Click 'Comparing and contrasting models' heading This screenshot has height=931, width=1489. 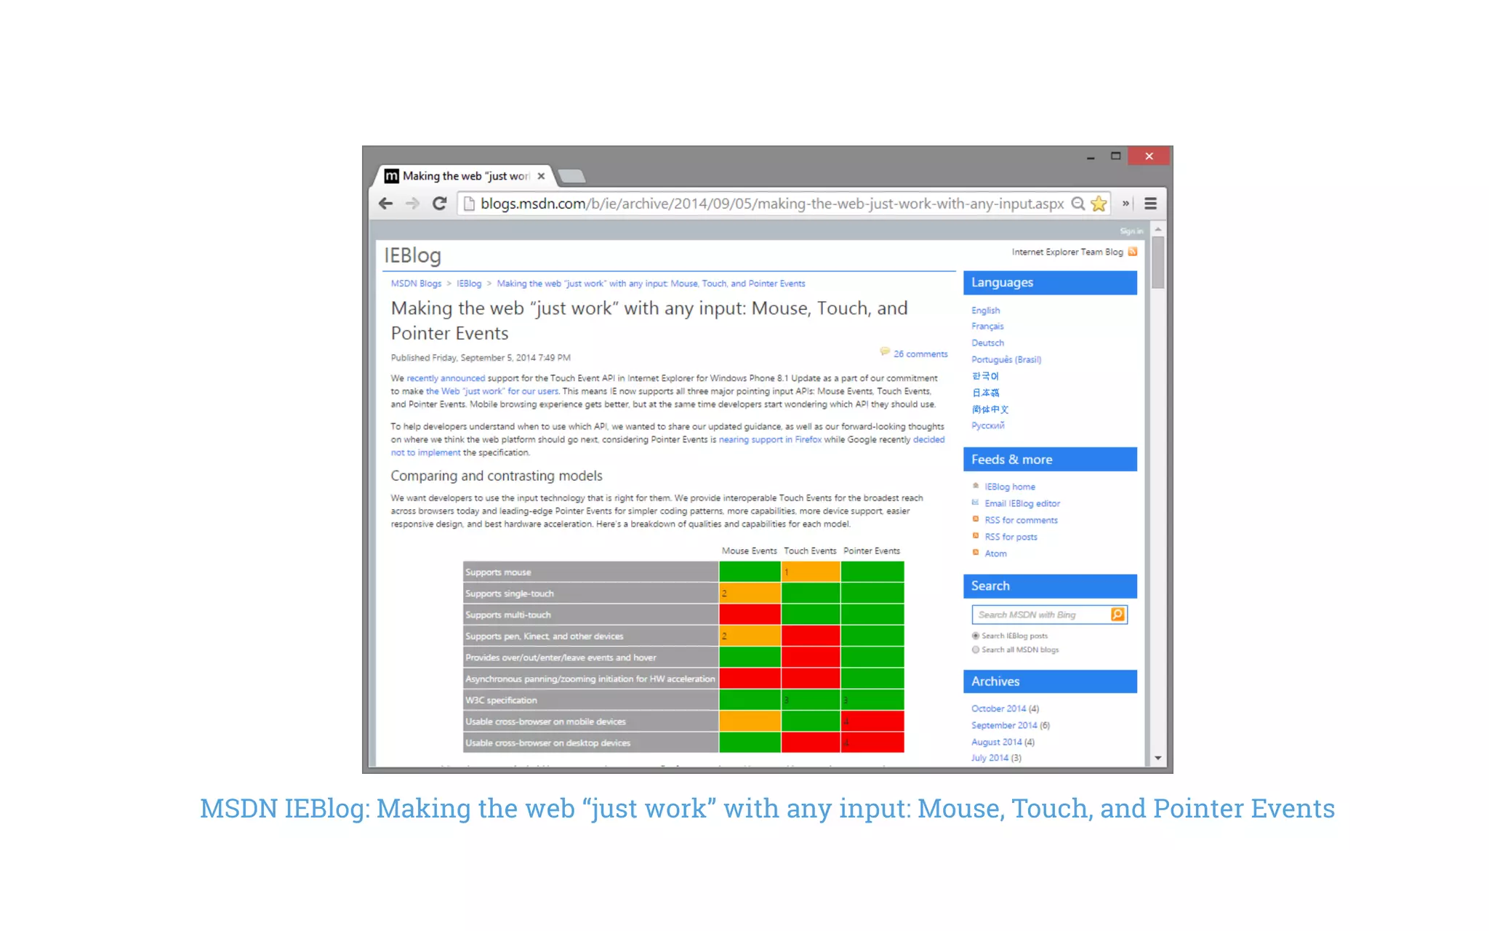coord(497,476)
